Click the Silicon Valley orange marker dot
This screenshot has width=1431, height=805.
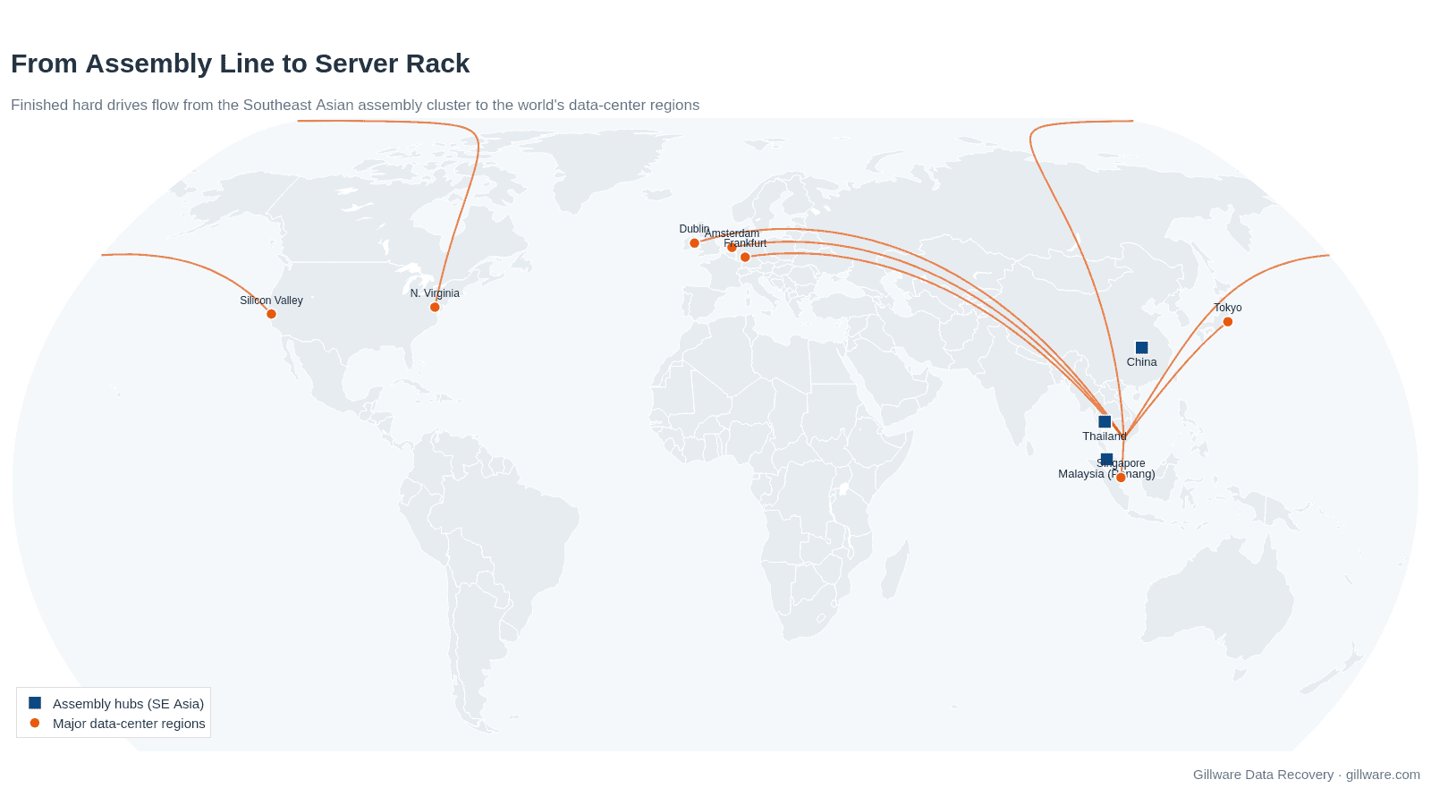tap(271, 314)
